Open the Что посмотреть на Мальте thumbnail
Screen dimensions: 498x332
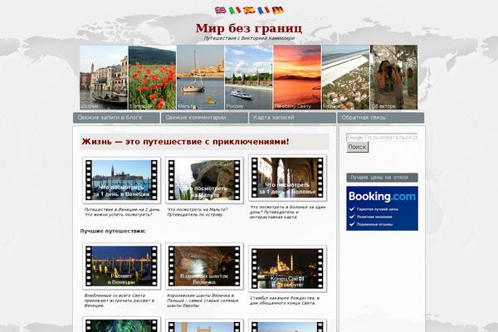point(204,180)
